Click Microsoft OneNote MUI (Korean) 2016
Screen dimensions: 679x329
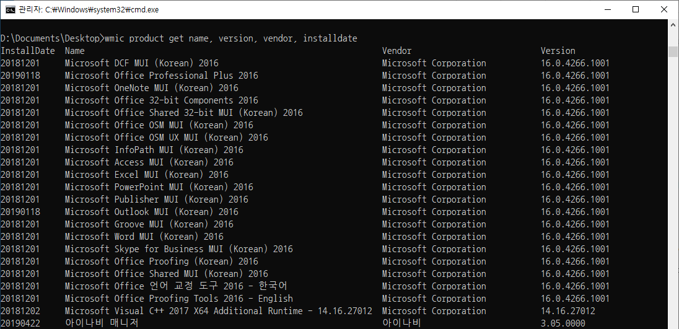tap(152, 88)
